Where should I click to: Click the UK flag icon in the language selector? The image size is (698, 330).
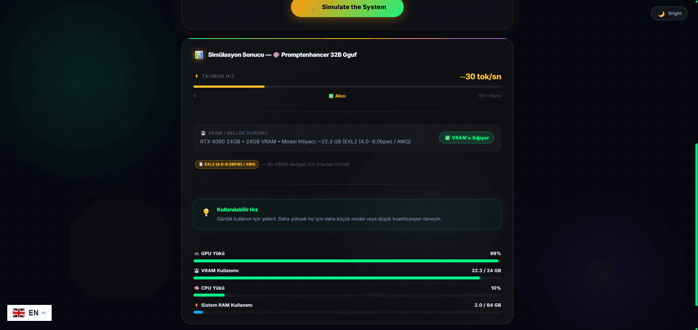pos(19,313)
